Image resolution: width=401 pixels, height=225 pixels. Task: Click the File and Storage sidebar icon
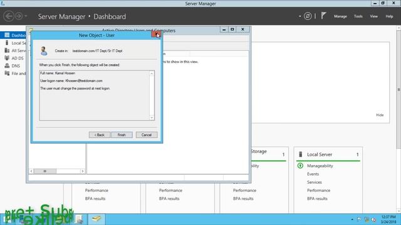pyautogui.click(x=7, y=74)
